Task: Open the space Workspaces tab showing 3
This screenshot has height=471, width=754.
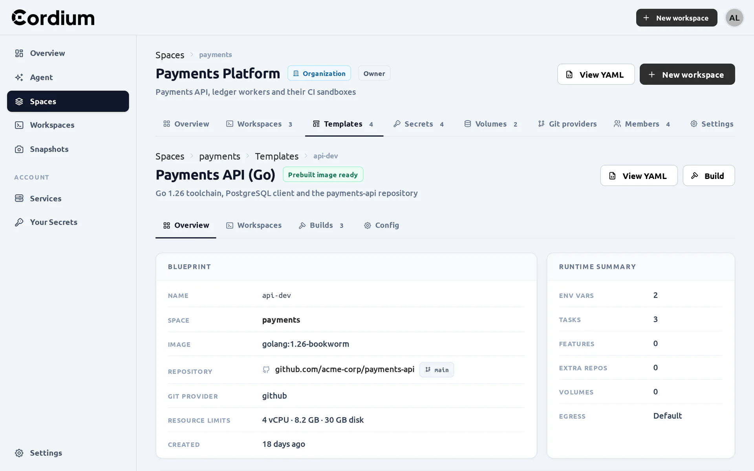Action: coord(259,124)
